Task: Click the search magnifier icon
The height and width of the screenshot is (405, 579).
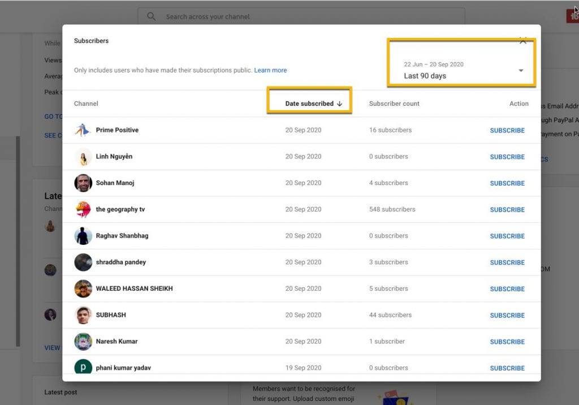Action: click(x=151, y=16)
